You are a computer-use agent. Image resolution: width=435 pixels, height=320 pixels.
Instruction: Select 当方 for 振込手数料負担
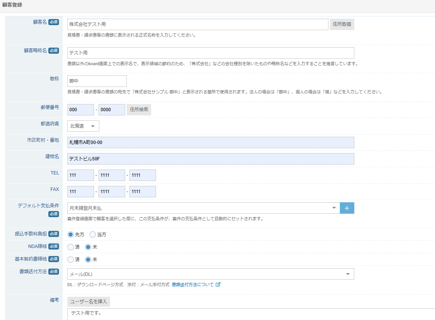(92, 235)
